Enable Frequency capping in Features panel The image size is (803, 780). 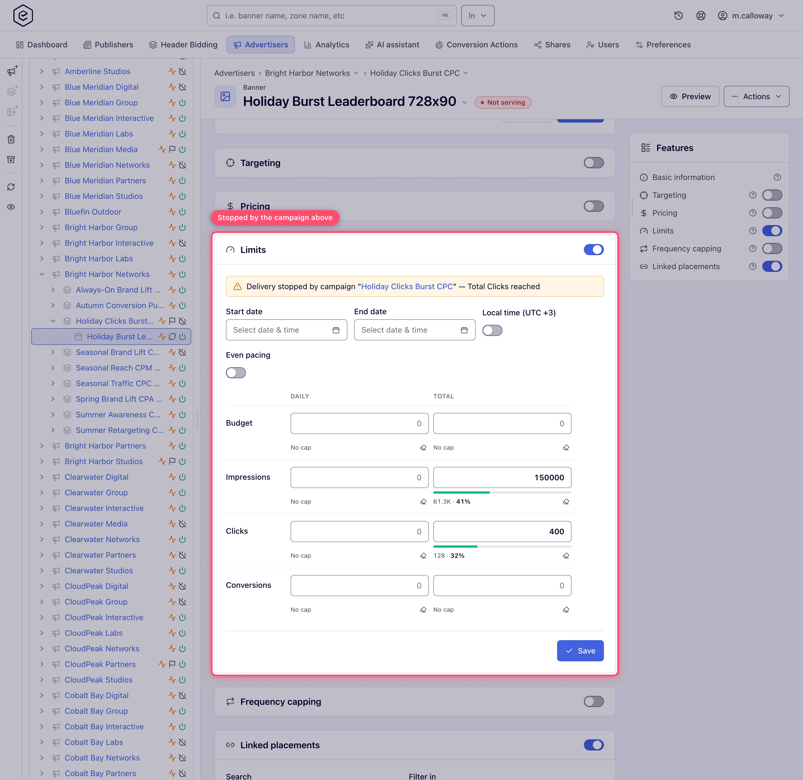(772, 249)
